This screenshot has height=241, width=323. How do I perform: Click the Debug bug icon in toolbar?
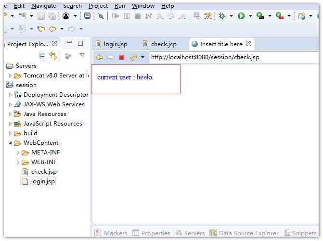click(x=222, y=16)
